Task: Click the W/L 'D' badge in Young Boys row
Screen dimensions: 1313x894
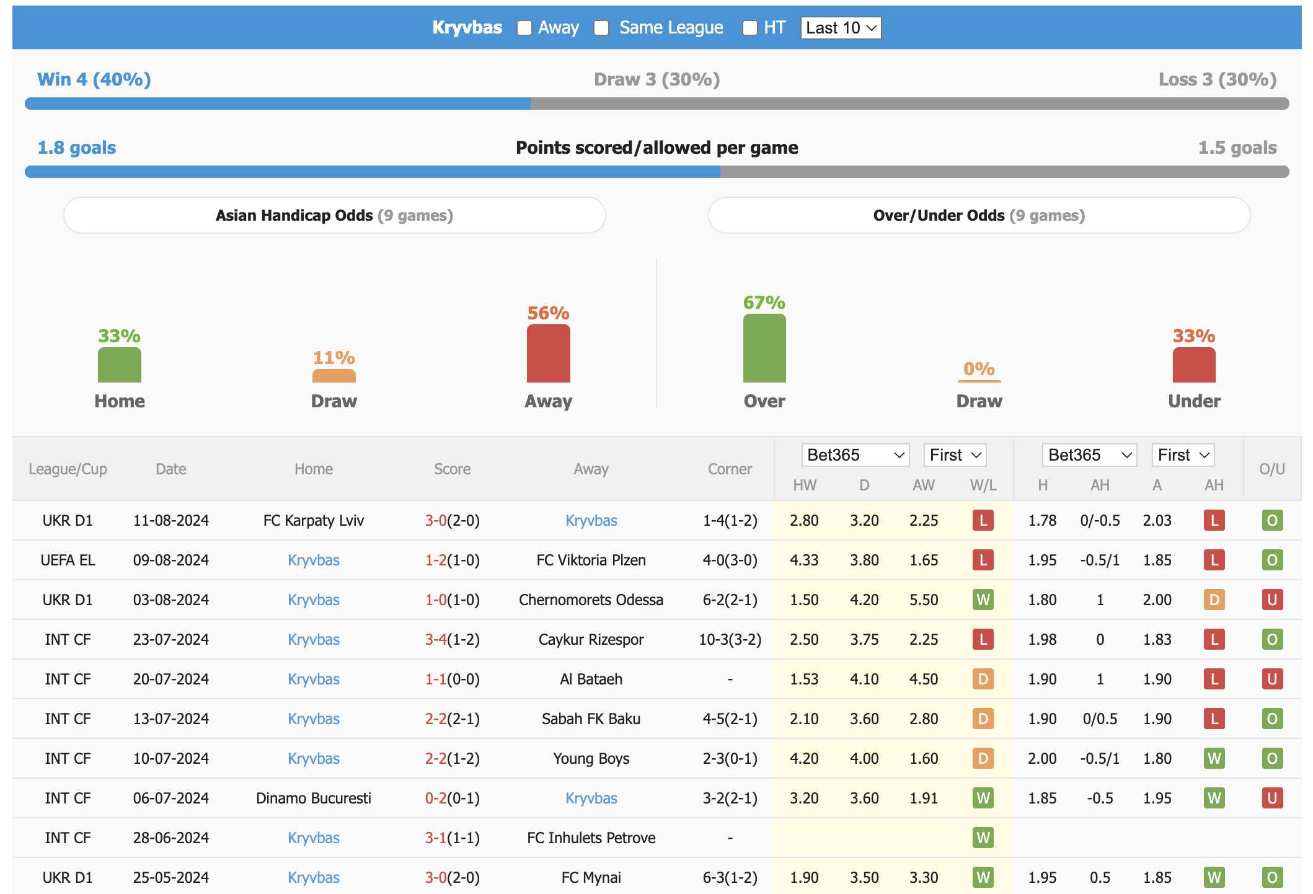Action: tap(983, 758)
